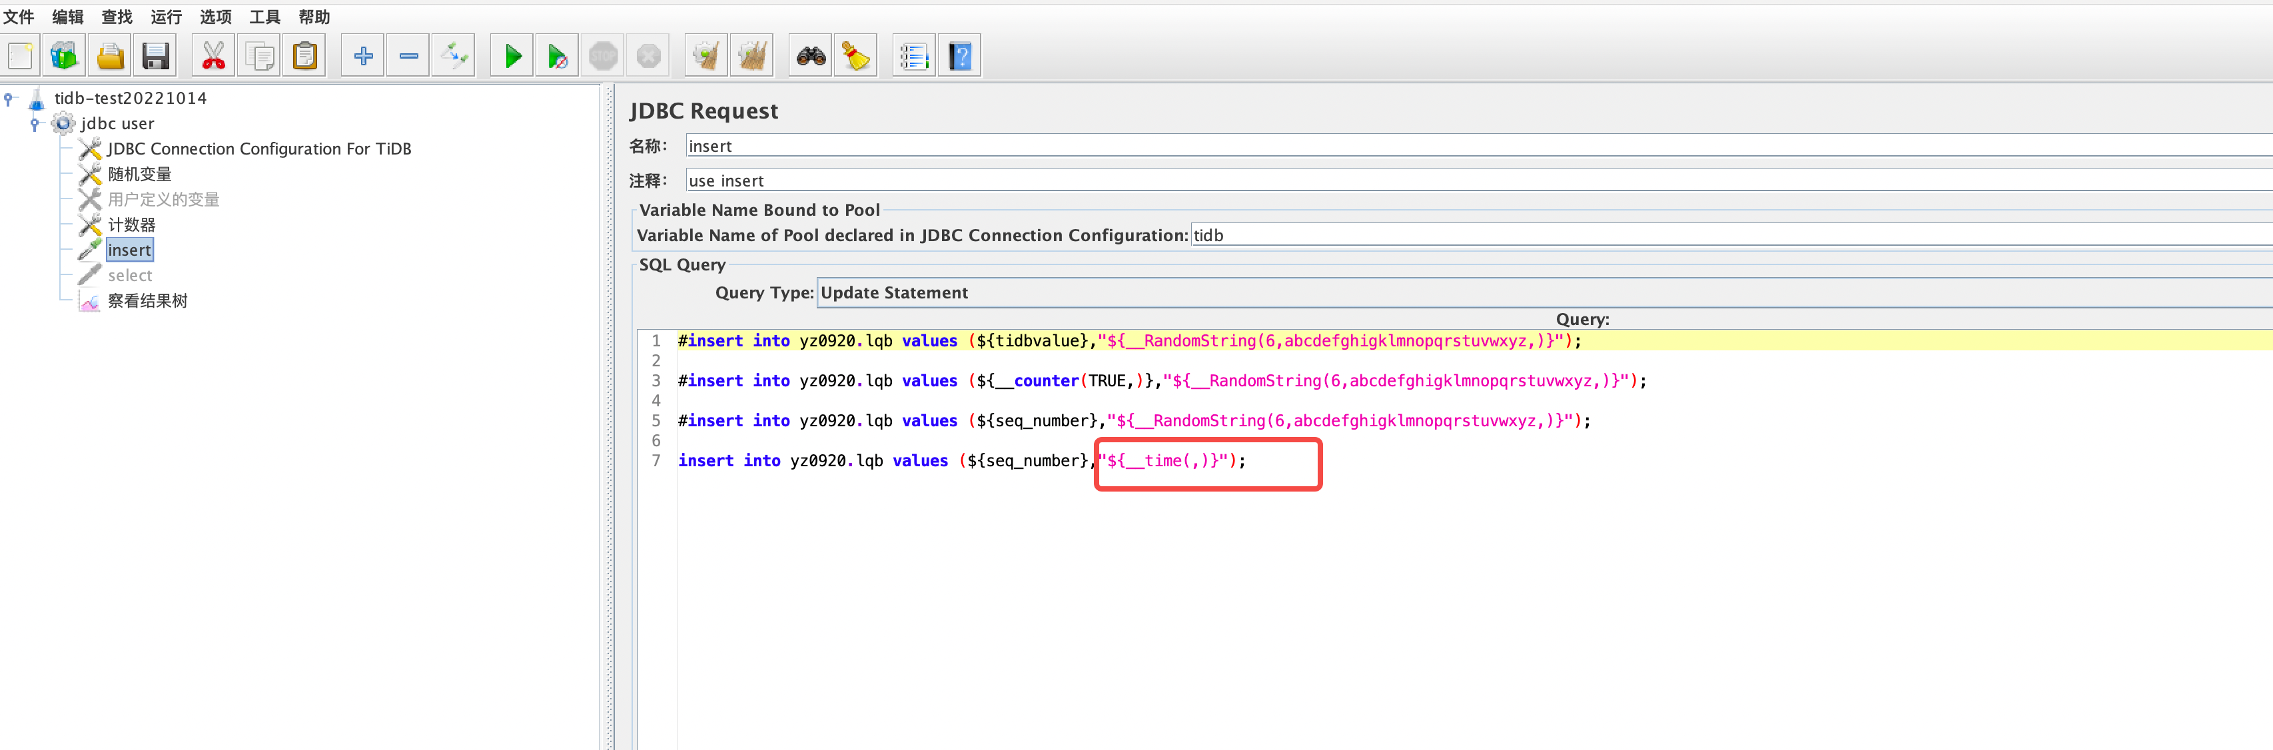
Task: Click the Cut scissors icon
Action: point(213,57)
